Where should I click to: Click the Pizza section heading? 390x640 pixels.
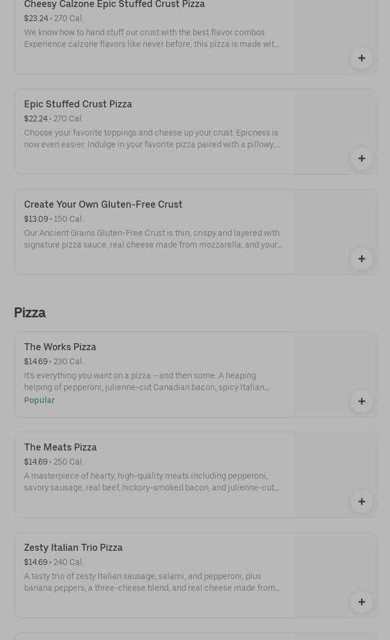30,313
